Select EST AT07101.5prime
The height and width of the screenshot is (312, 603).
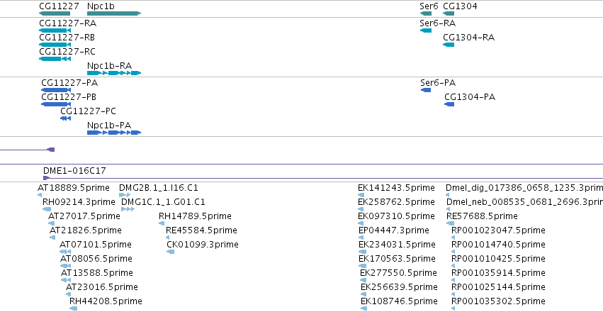point(96,245)
